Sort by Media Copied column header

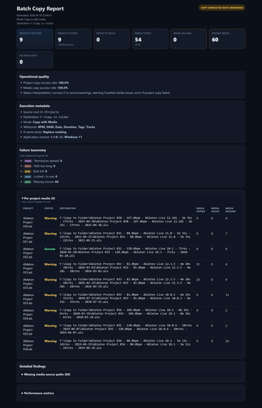(x=201, y=209)
